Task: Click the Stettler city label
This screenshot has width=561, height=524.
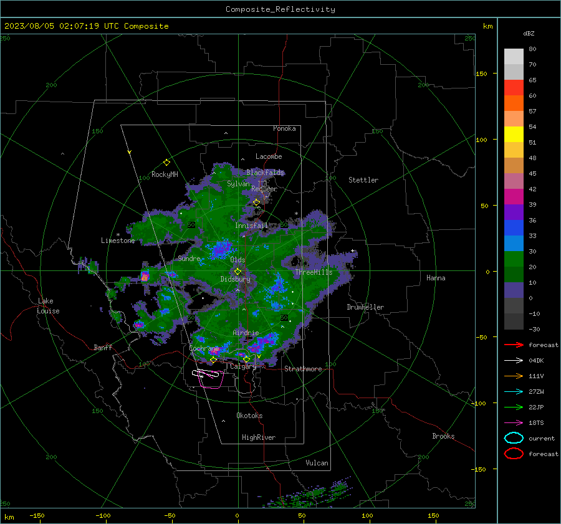Action: [x=363, y=180]
